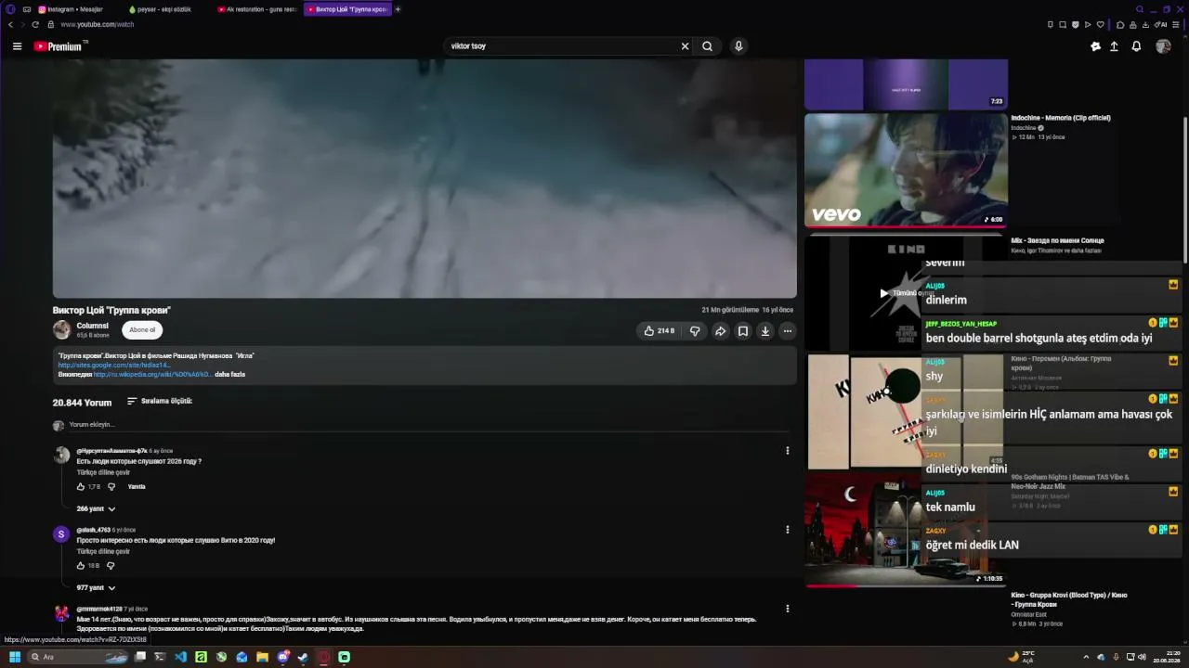Launch Visual Studio Code from the taskbar
This screenshot has height=668, width=1189.
[180, 657]
